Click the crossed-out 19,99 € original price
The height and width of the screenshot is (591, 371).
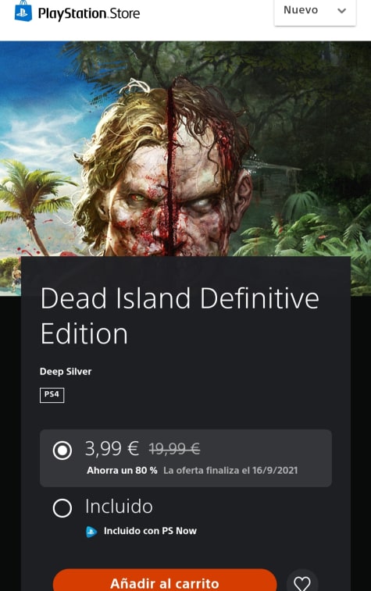click(175, 449)
